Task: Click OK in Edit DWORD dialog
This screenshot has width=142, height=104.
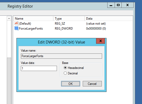Action: [70, 84]
